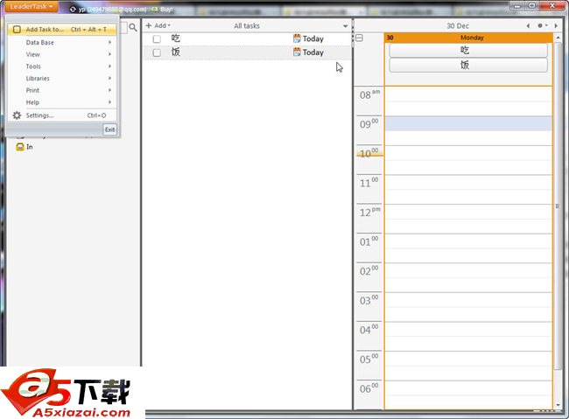Click the Add task button

[x=158, y=25]
